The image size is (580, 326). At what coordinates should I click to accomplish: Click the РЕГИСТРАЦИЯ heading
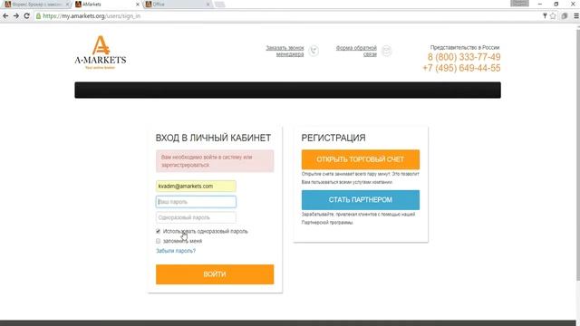click(333, 138)
